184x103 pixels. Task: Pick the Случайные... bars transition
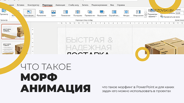point(114,13)
